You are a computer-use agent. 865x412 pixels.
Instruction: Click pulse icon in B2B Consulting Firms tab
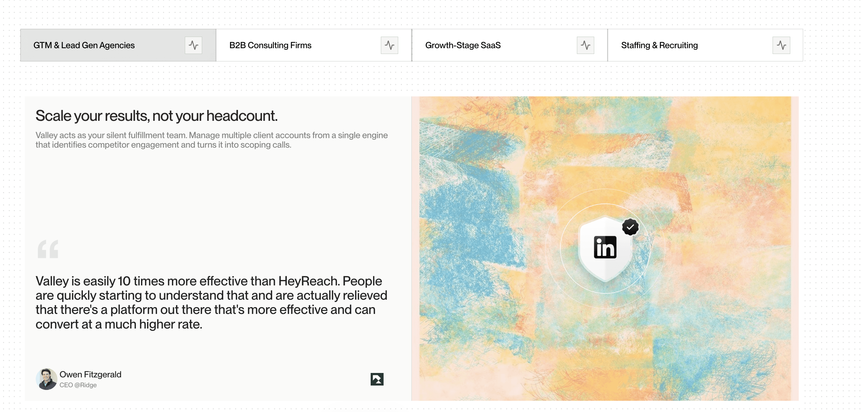(389, 45)
